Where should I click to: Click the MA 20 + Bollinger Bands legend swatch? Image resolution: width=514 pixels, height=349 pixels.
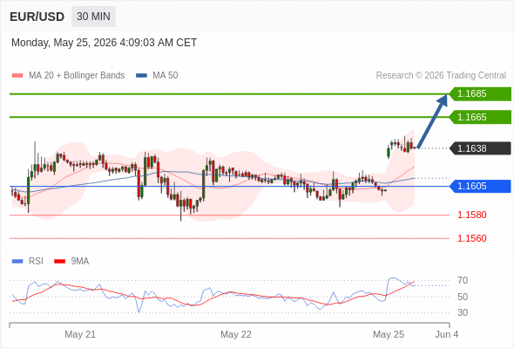(17, 76)
